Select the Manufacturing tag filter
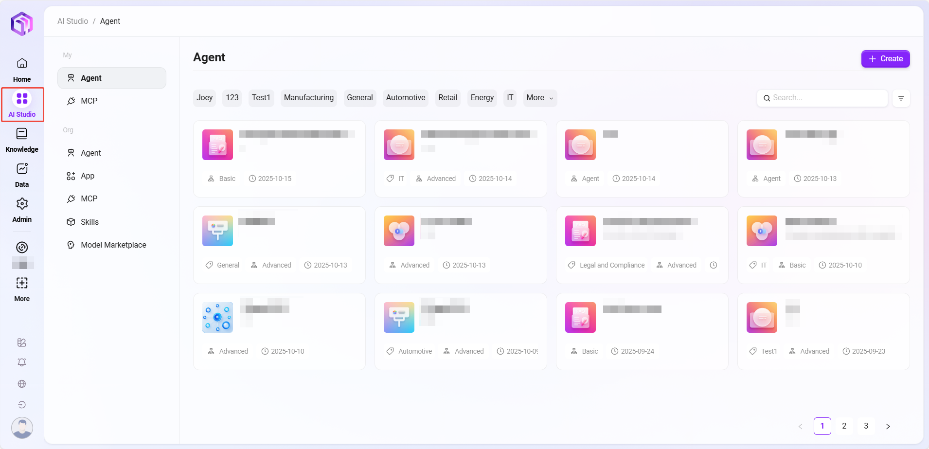The width and height of the screenshot is (929, 449). coord(308,98)
